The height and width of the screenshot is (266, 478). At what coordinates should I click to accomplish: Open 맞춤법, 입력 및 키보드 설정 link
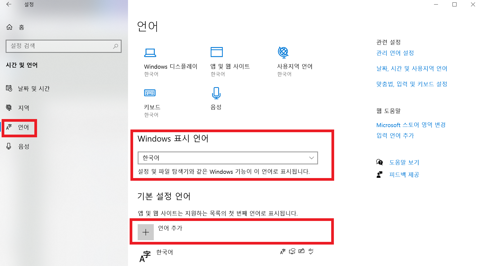[x=412, y=84]
